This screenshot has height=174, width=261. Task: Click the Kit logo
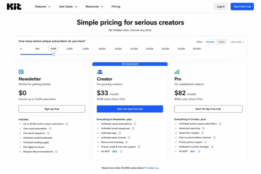14,6
